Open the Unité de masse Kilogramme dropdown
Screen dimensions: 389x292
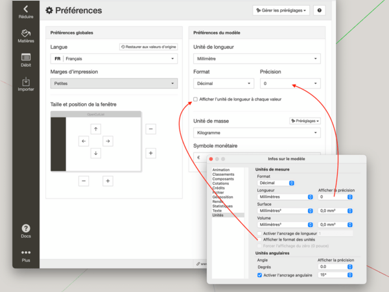(257, 132)
